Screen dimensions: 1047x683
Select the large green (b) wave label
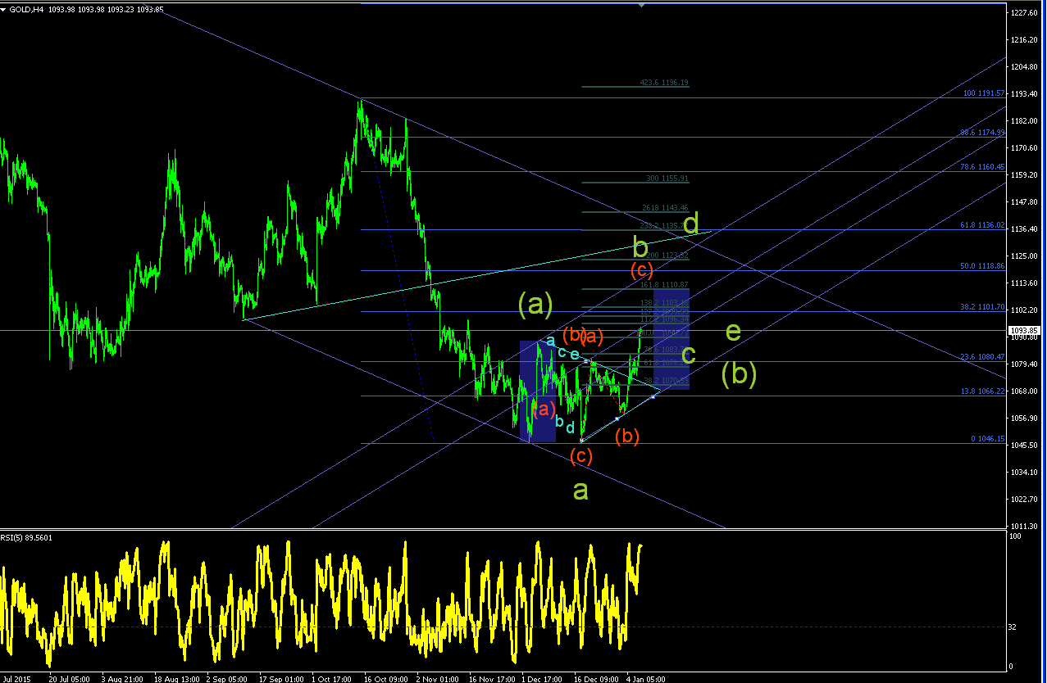tap(739, 374)
